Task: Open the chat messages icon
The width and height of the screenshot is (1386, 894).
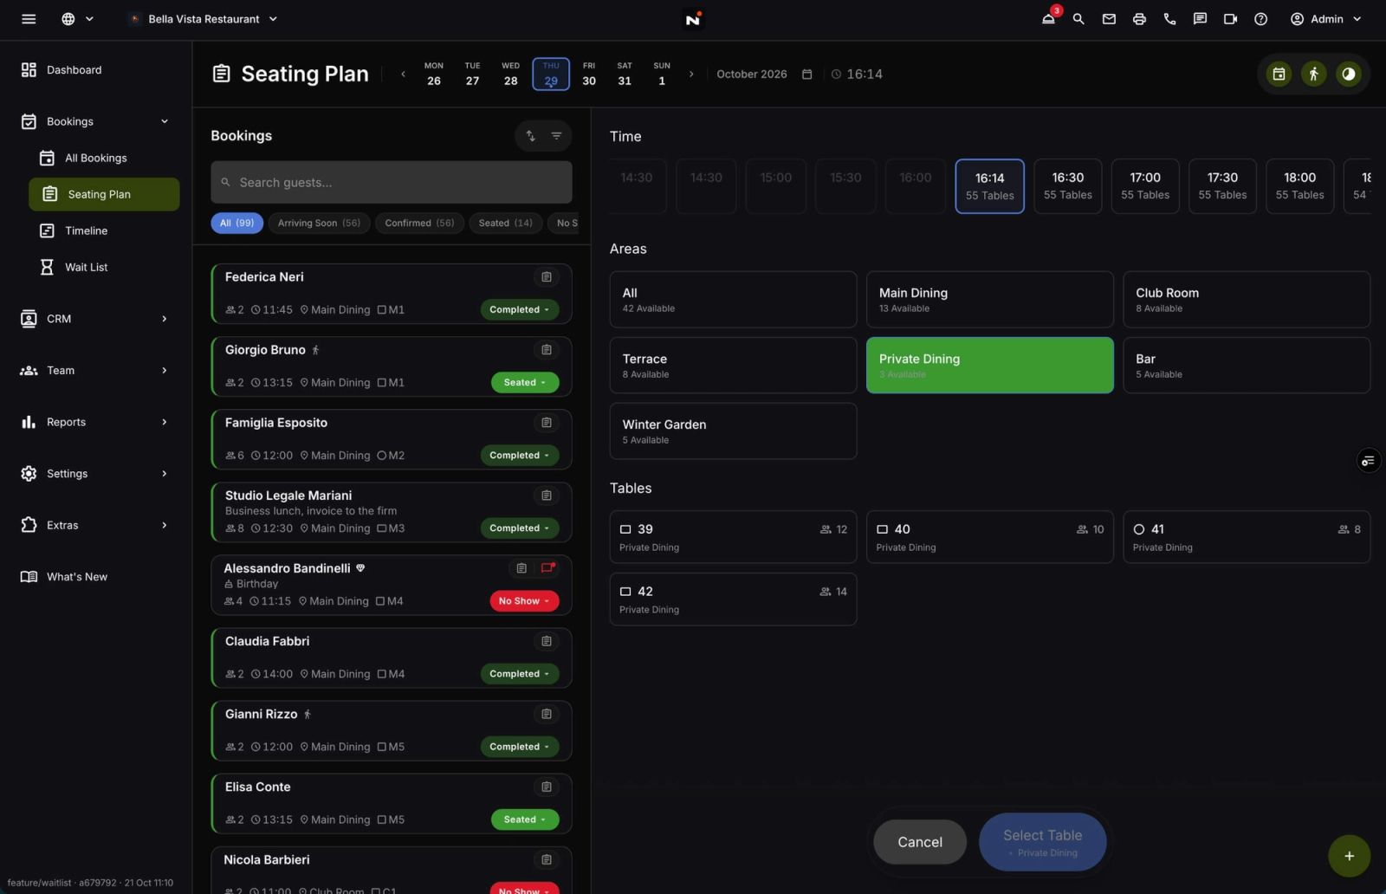Action: (1200, 19)
